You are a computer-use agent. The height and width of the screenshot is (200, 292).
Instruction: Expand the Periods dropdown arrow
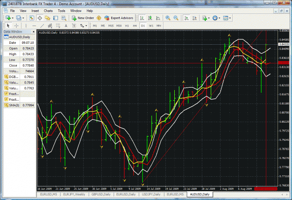[x=220, y=18]
